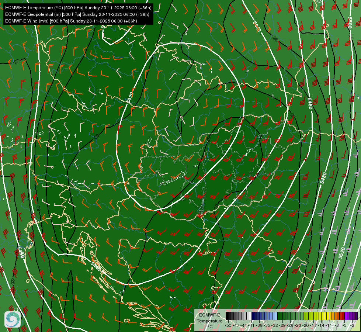Click the 5420 geopotential contour label
Image resolution: width=361 pixels, height=332 pixels.
[130, 97]
